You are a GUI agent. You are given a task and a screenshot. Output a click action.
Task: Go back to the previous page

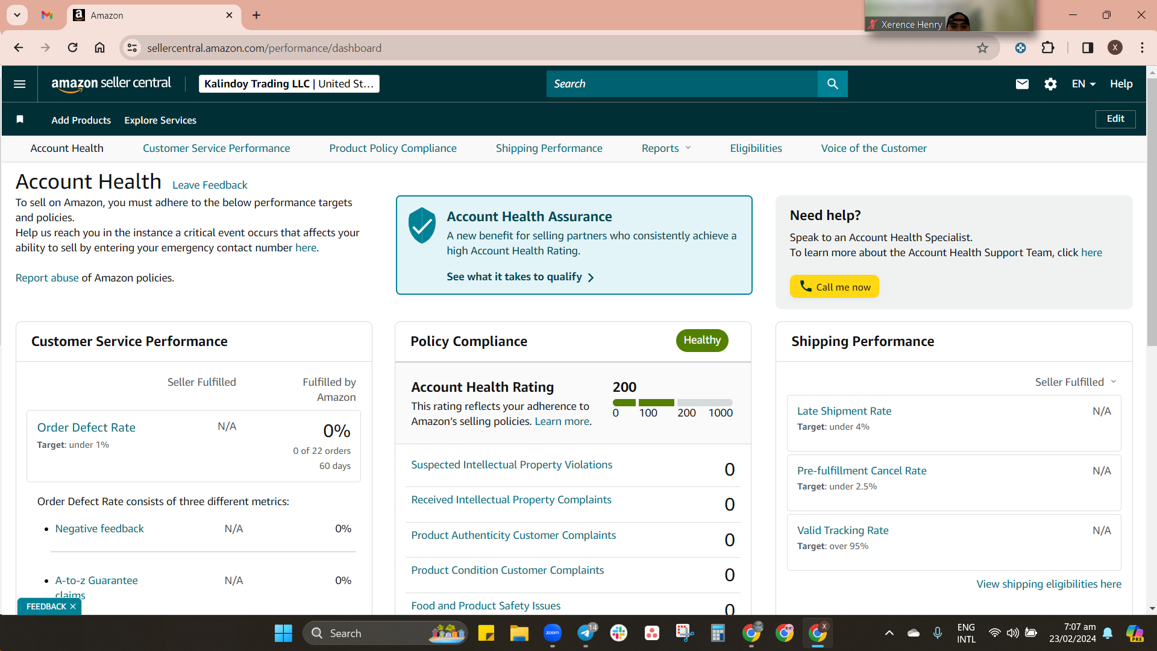coord(19,48)
